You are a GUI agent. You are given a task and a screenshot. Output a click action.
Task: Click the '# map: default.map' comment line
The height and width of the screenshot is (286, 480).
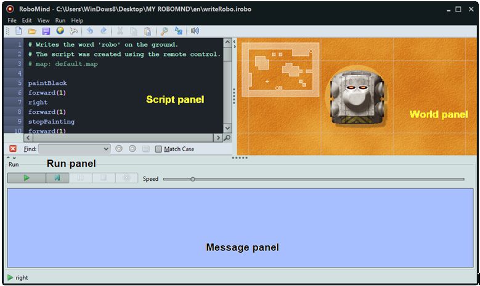point(63,64)
